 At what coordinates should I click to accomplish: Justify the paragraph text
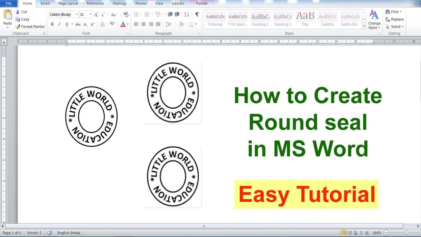point(158,24)
